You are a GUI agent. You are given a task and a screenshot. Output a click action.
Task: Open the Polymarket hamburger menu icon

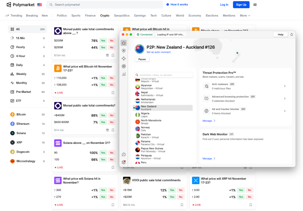255,5
